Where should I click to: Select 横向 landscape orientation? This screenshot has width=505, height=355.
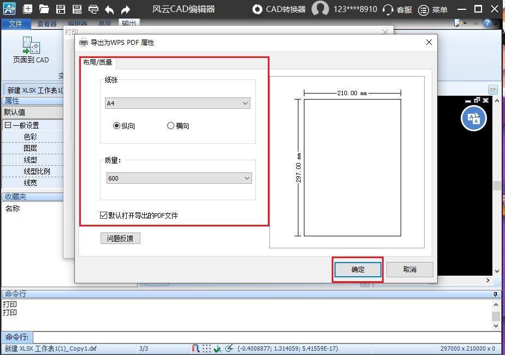coord(178,126)
